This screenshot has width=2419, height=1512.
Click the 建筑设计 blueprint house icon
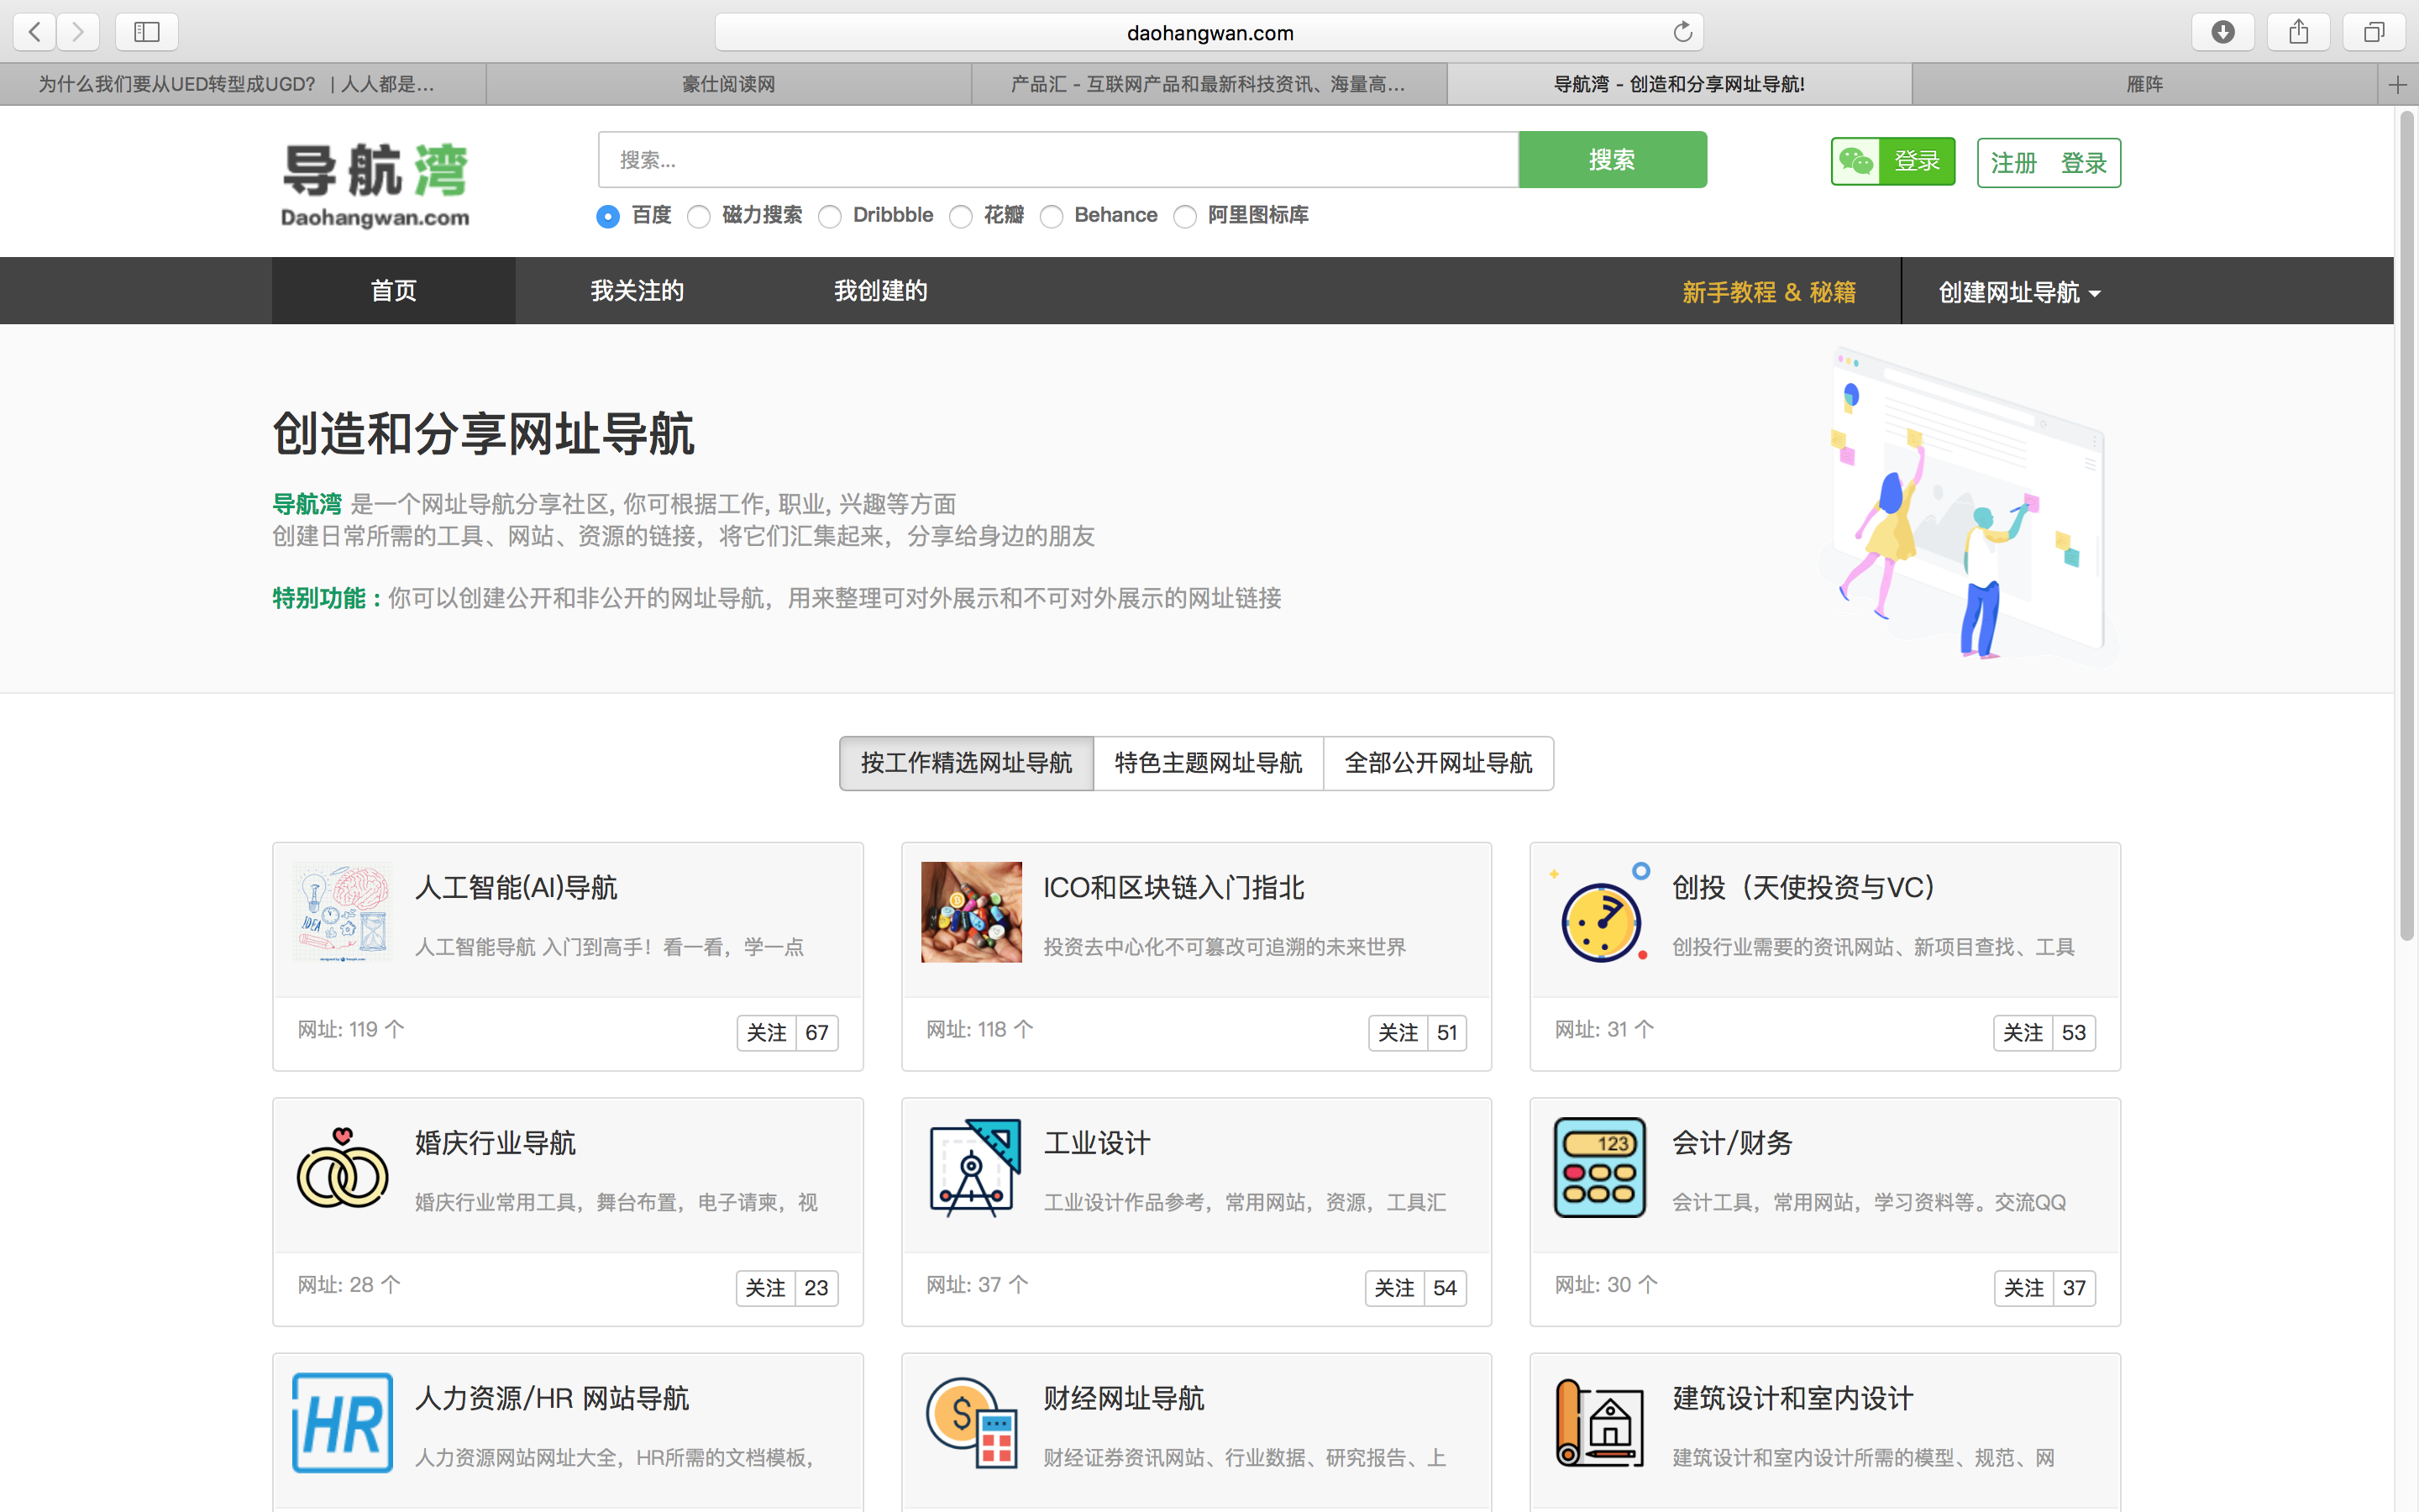[1600, 1422]
